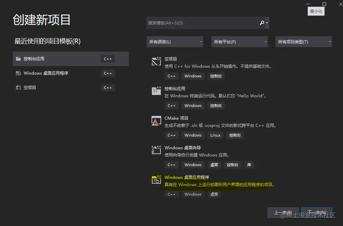
Task: Click the Windows tag under 控制台应用 template
Action: coord(193,106)
